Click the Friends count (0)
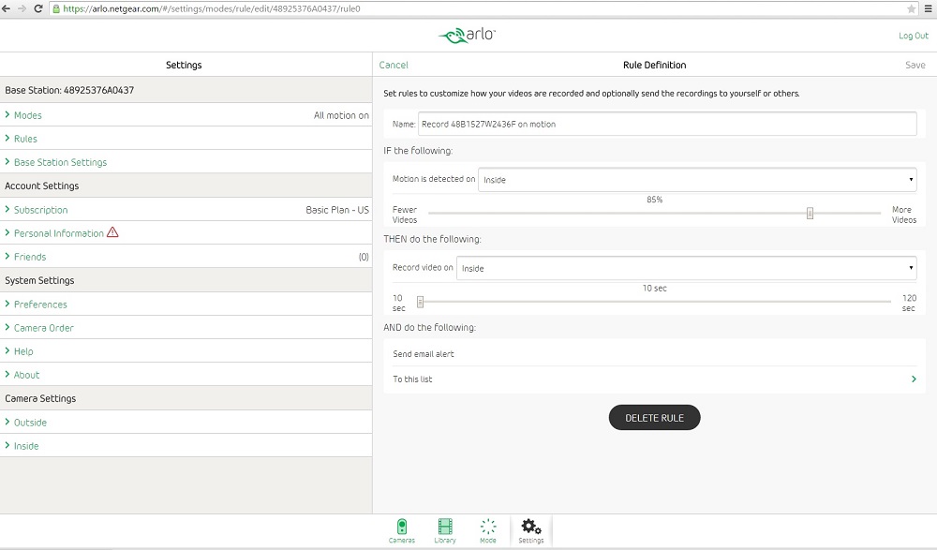Image resolution: width=937 pixels, height=550 pixels. [364, 257]
